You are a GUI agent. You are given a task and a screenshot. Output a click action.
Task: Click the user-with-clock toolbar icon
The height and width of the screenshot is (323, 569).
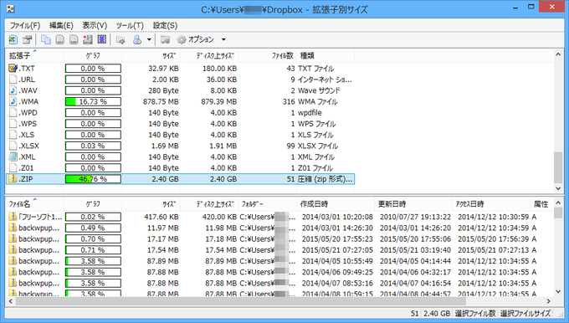coord(137,39)
